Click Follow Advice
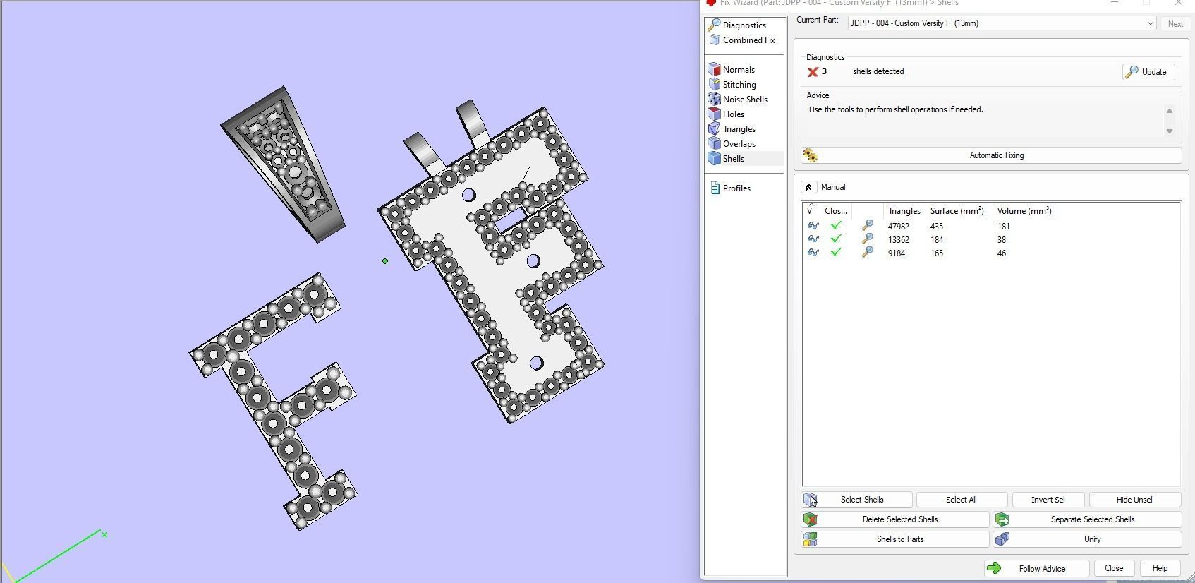Screen dimensions: 1195x583 point(1036,568)
